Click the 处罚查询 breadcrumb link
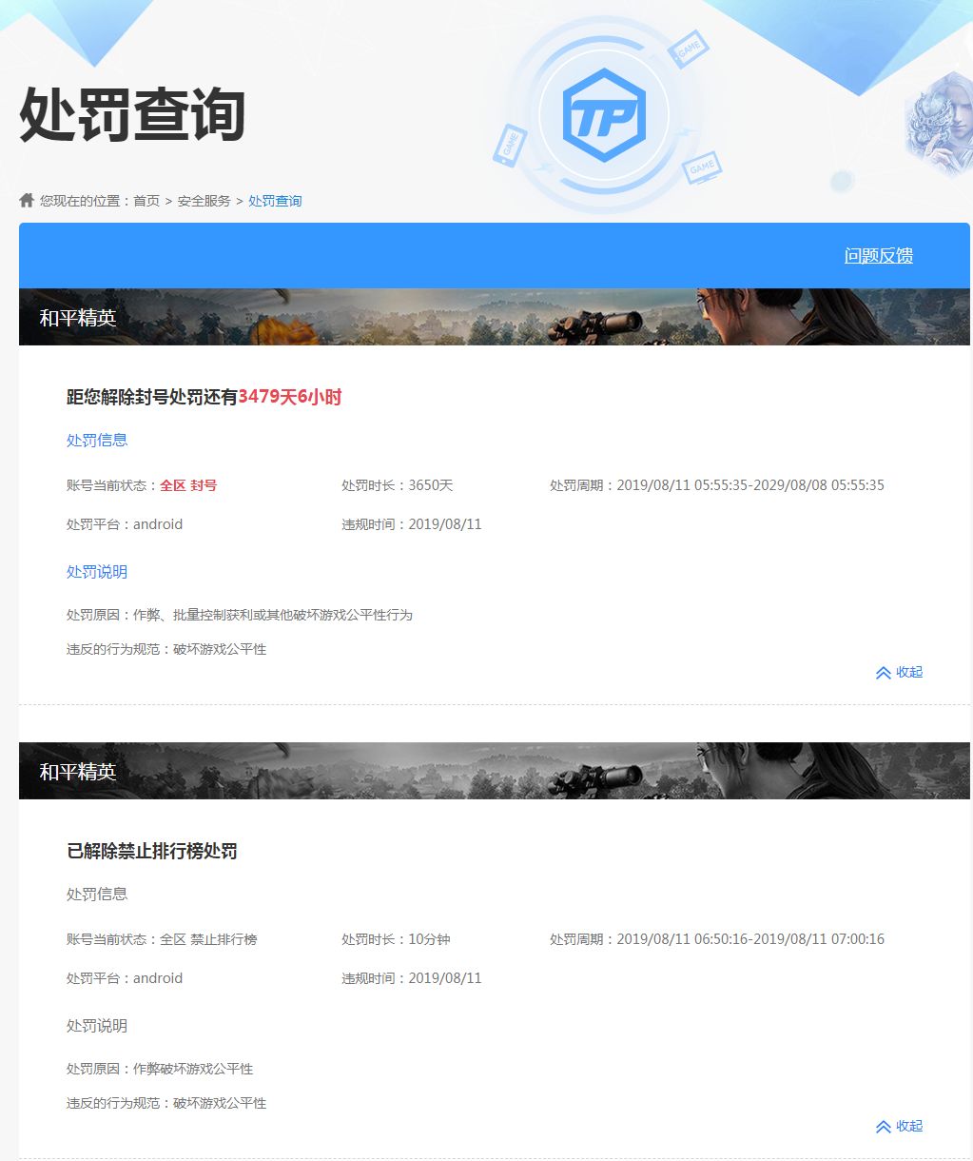 click(x=275, y=201)
